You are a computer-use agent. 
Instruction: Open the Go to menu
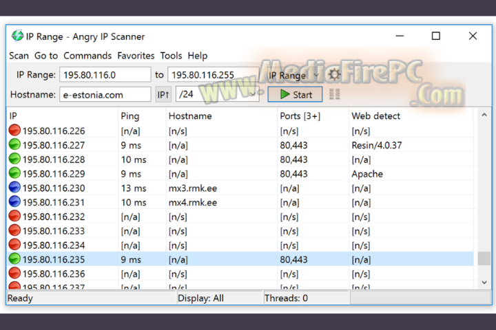(46, 56)
